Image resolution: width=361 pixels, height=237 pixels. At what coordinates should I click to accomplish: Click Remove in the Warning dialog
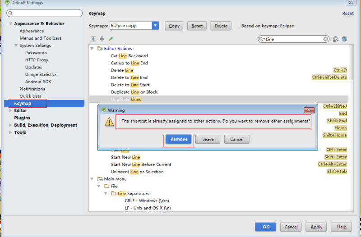[x=179, y=139]
